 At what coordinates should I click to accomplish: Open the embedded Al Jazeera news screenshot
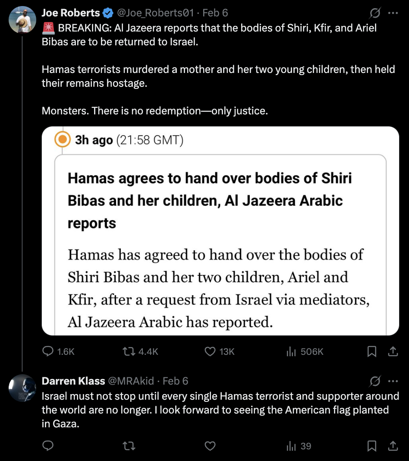coord(220,231)
